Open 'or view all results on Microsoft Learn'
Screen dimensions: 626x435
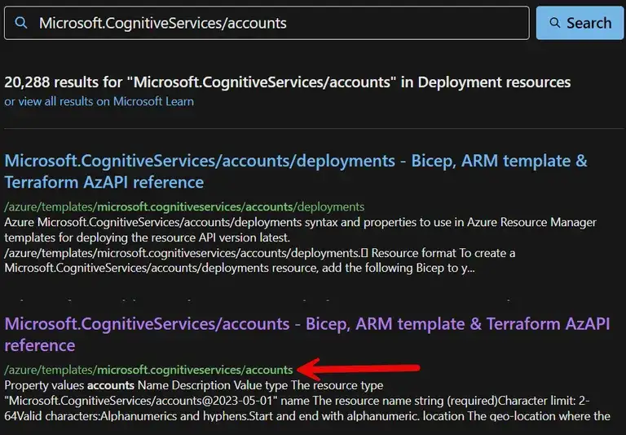point(99,101)
